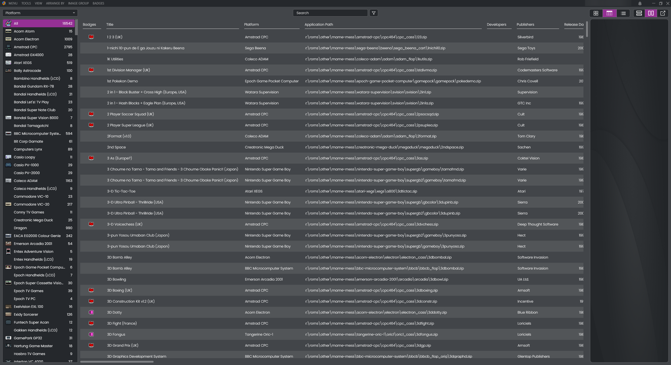The width and height of the screenshot is (671, 365).
Task: Open the notifications bell
Action: point(640,3)
